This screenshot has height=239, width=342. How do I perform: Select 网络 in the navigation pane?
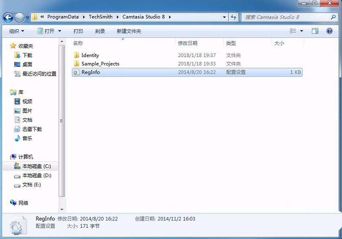23,203
